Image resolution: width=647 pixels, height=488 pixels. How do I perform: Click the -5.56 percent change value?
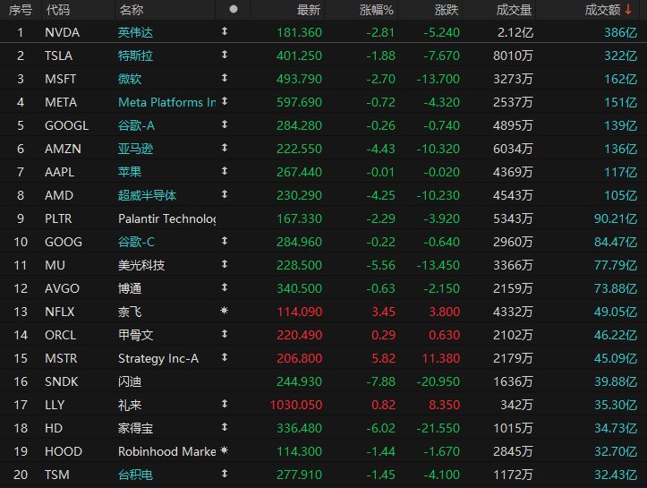click(x=380, y=265)
